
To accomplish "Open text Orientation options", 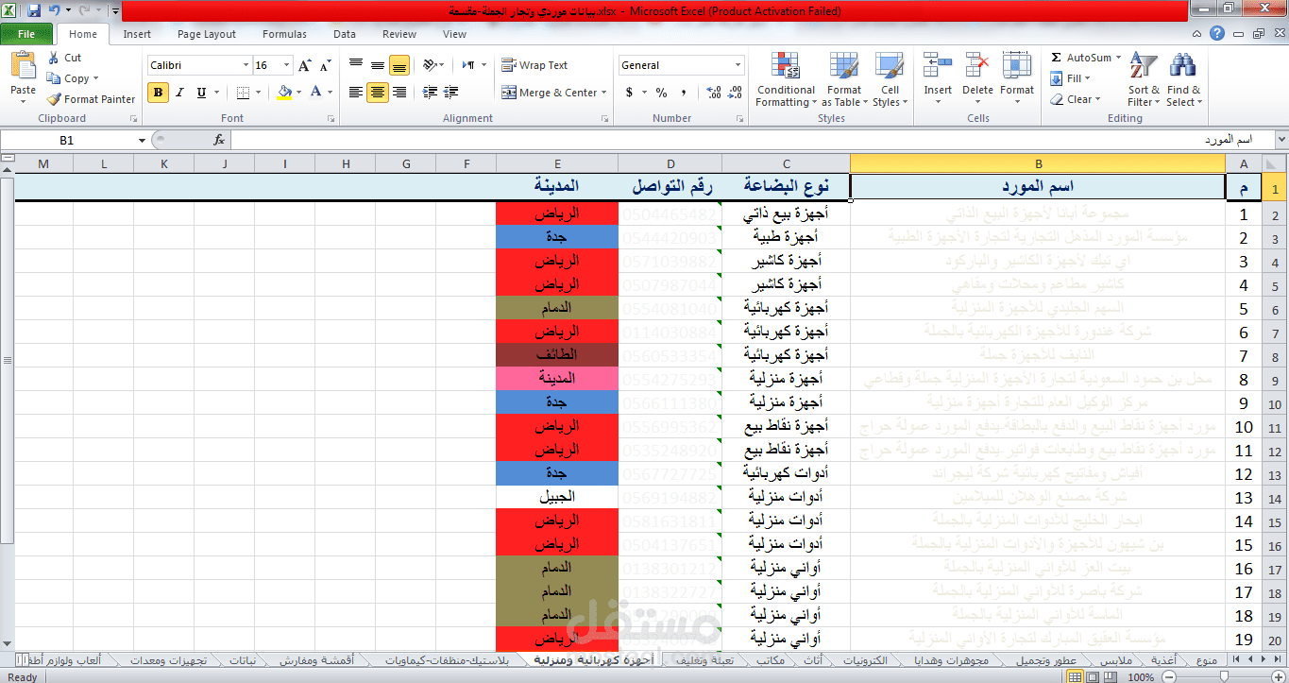I will 433,65.
